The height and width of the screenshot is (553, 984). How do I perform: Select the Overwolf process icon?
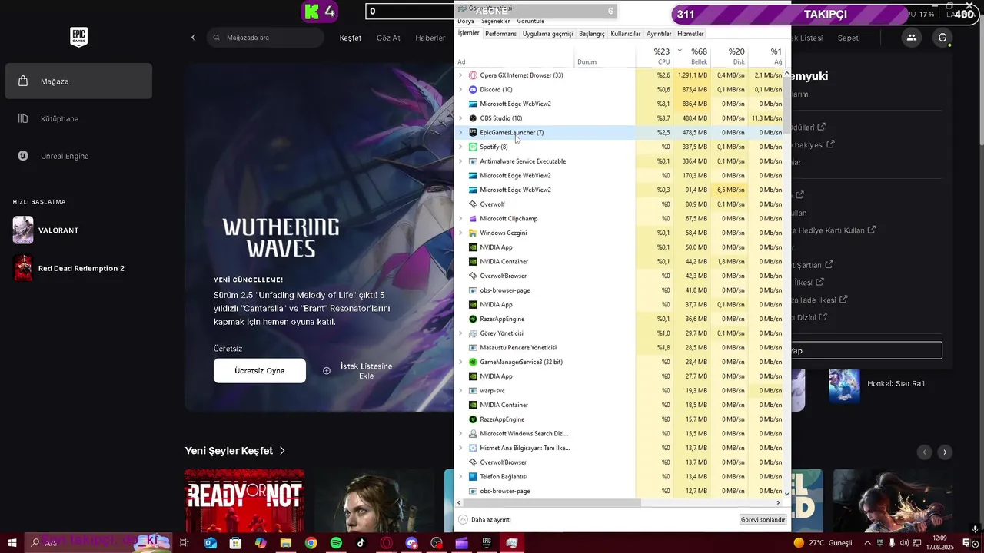(473, 204)
